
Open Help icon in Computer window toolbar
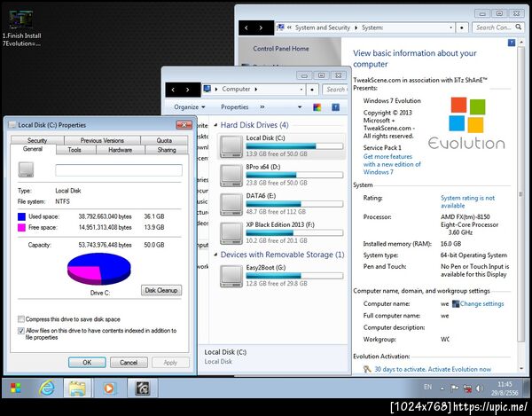pyautogui.click(x=335, y=107)
